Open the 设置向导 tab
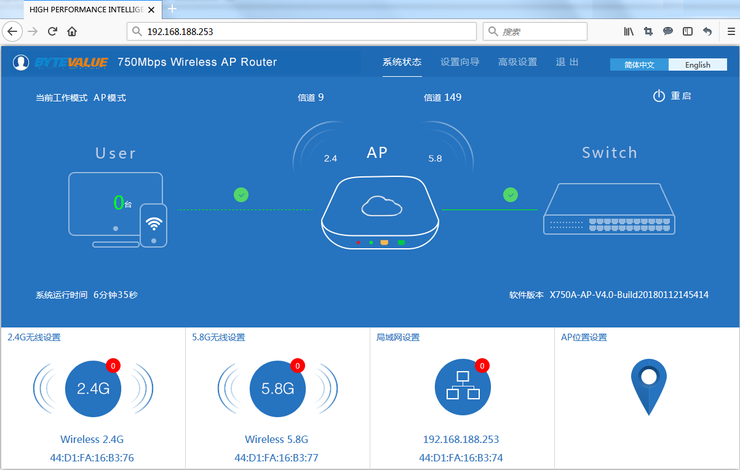Viewport: 740px width, 470px height. [460, 62]
